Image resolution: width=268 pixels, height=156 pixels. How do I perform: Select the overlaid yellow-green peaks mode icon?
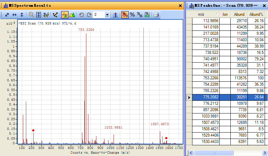72,15
